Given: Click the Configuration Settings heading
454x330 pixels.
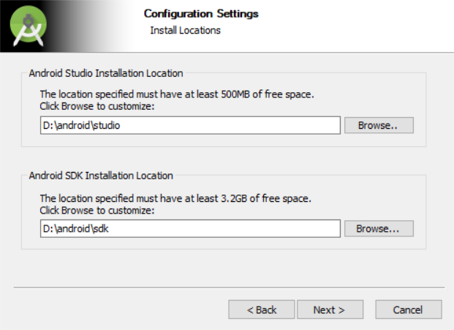Looking at the screenshot, I should click(201, 14).
